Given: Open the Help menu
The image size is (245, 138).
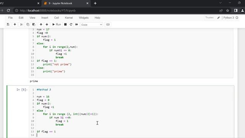Looking at the screenshot, I should (97, 18).
